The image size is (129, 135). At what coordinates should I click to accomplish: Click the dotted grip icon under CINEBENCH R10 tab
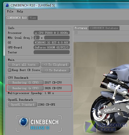[x=8, y=23]
